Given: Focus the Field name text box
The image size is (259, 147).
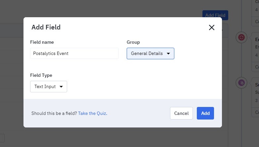Looking at the screenshot, I should [x=74, y=53].
